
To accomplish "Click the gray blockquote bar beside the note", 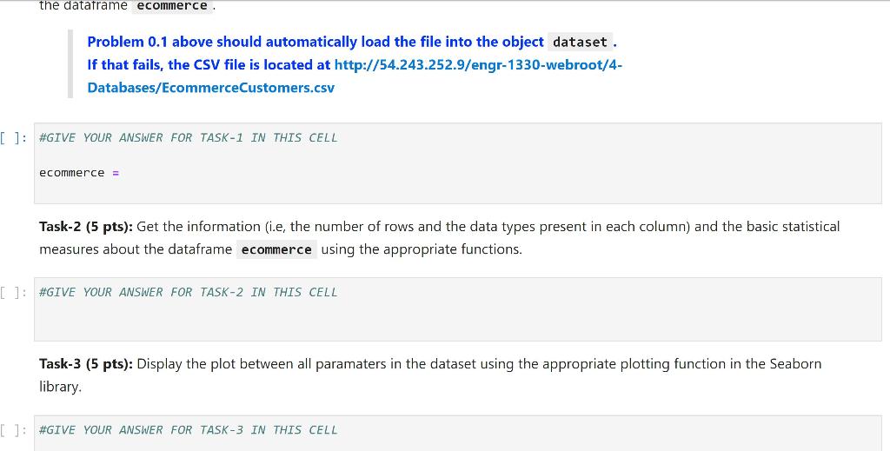I will [70, 64].
